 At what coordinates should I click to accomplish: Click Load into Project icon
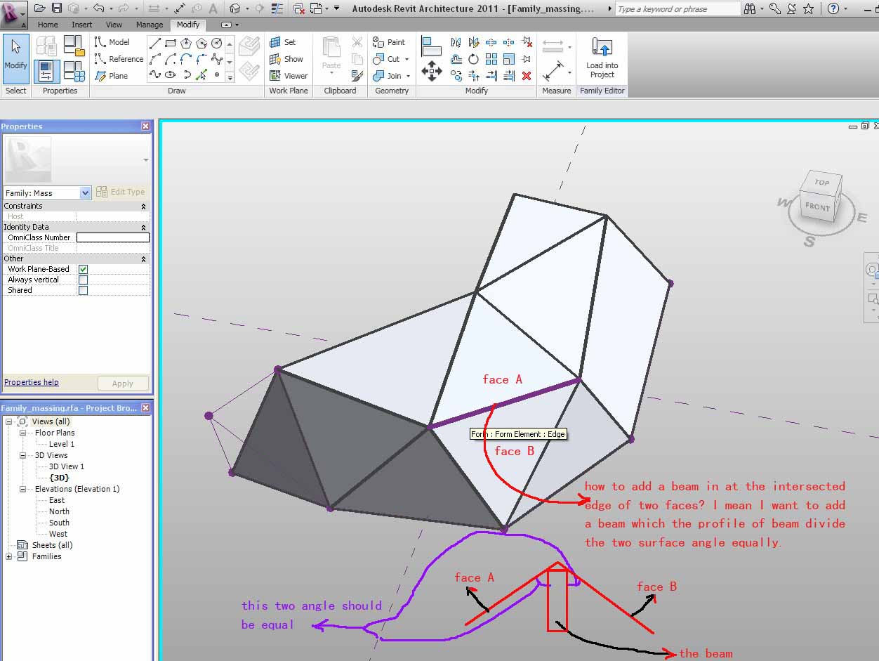pos(602,49)
